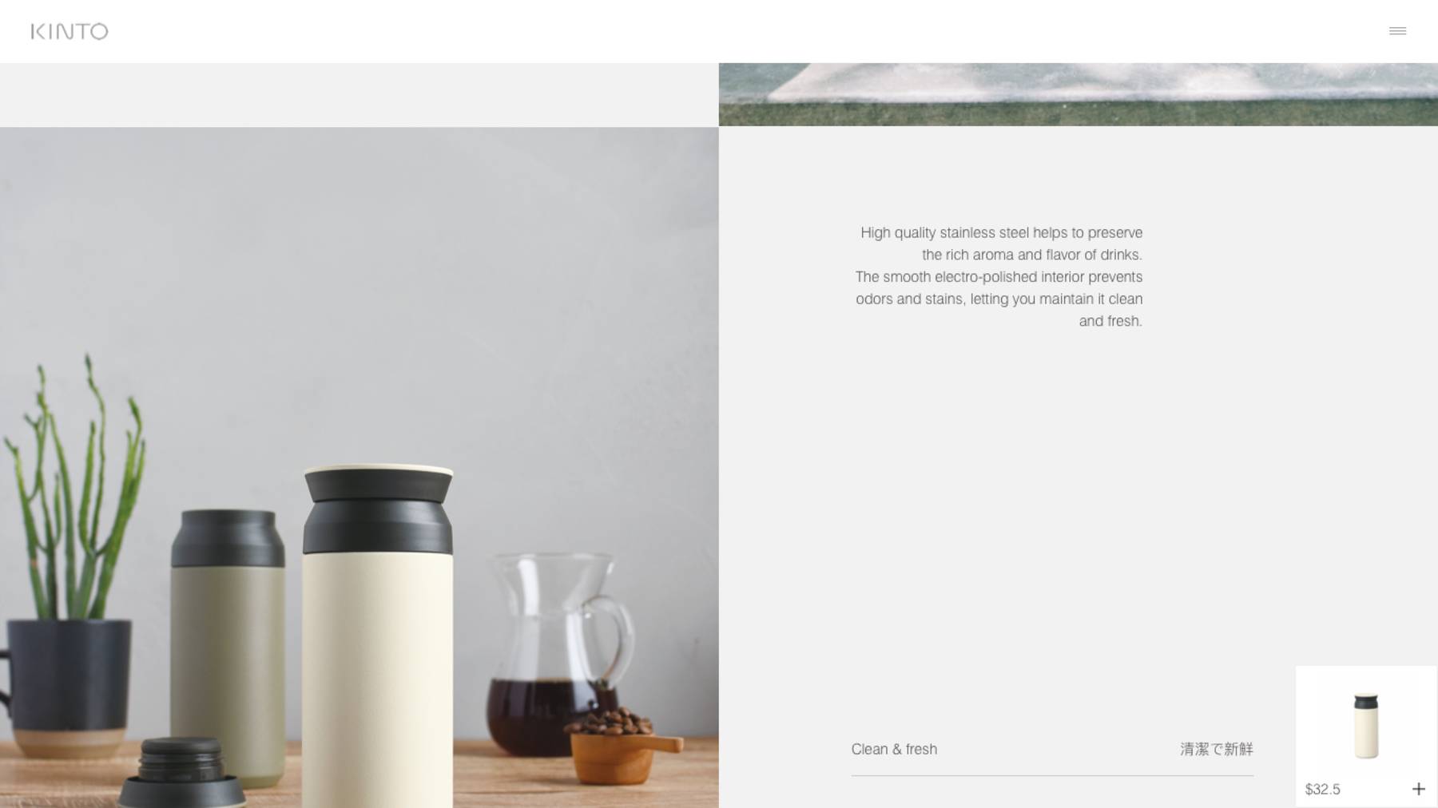
Task: Select the white tumbler product thumbnail
Action: point(1366,725)
